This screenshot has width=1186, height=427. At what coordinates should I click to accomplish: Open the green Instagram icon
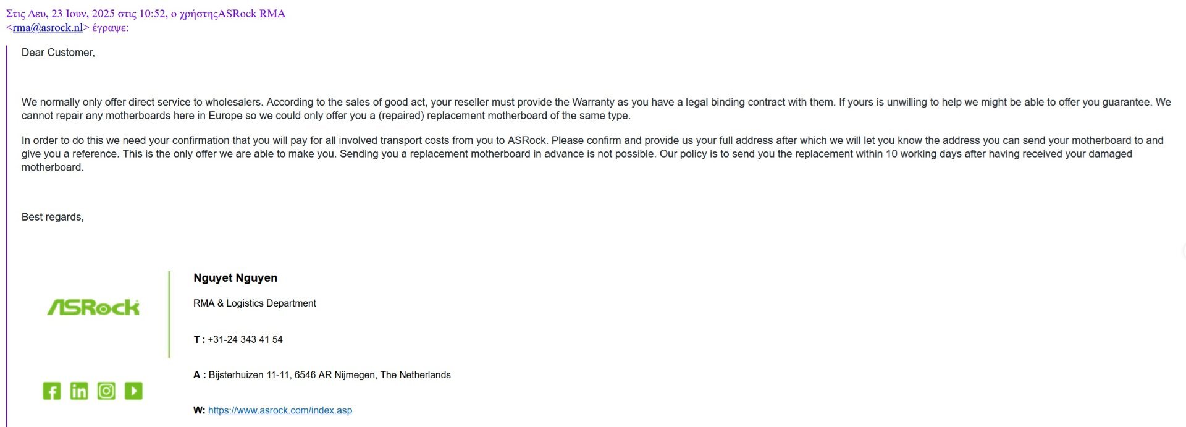click(106, 391)
